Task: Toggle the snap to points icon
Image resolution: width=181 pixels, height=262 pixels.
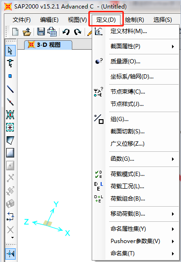Action: click(10, 254)
